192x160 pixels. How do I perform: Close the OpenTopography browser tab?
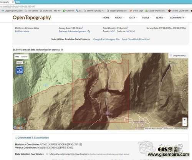[x=13, y=2]
